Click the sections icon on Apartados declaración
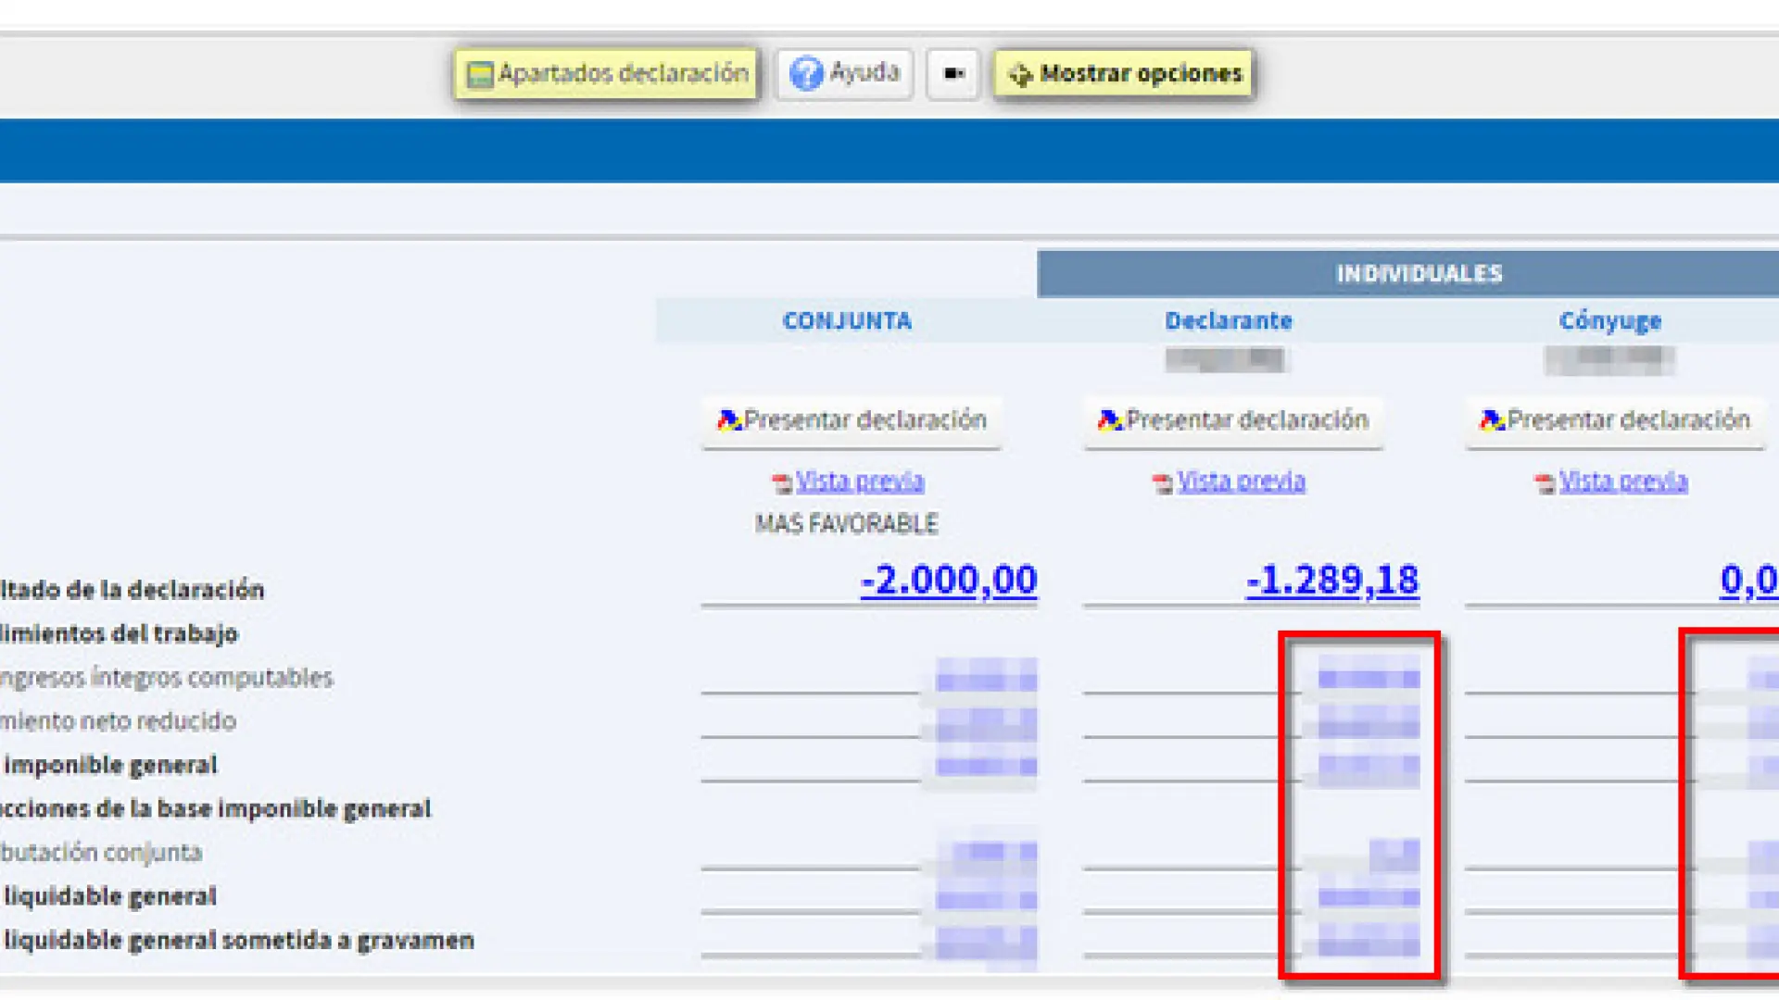 coord(479,72)
